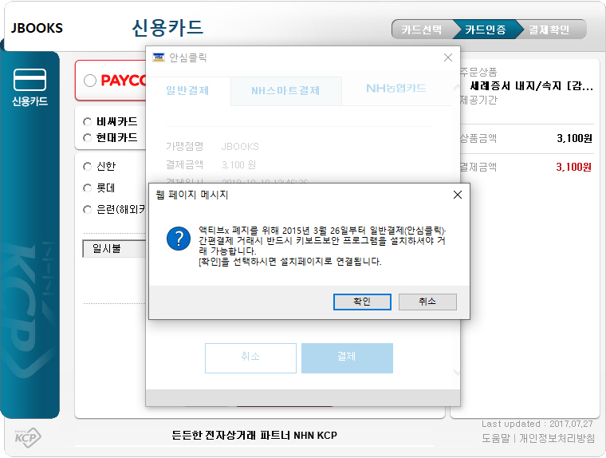Click the 가맹점명 JBOOKS value

pyautogui.click(x=240, y=147)
